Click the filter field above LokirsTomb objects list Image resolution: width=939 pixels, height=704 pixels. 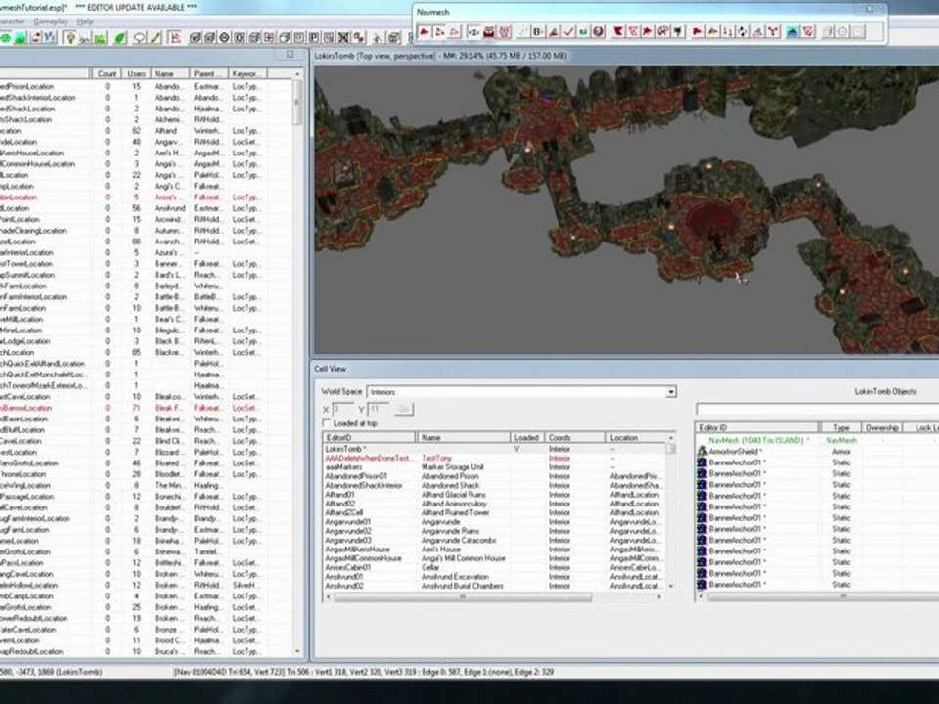point(818,409)
